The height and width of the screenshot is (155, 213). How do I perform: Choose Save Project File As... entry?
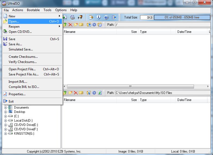(32, 74)
